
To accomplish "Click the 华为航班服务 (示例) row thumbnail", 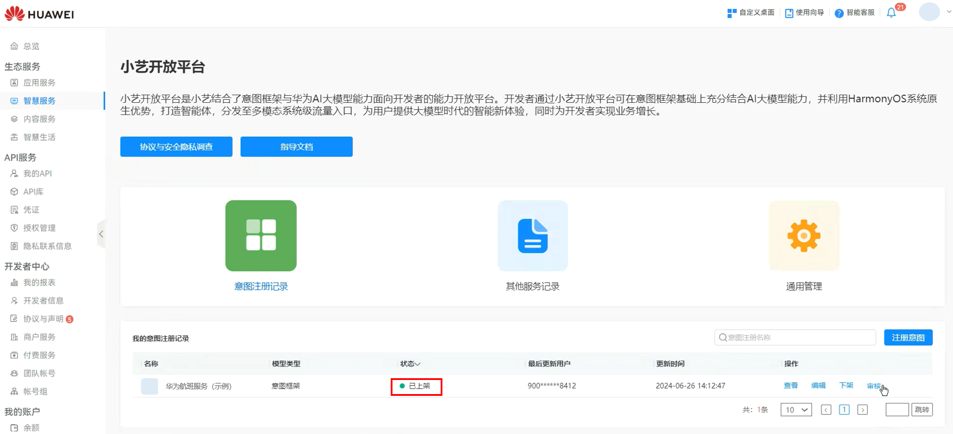I will coord(150,386).
